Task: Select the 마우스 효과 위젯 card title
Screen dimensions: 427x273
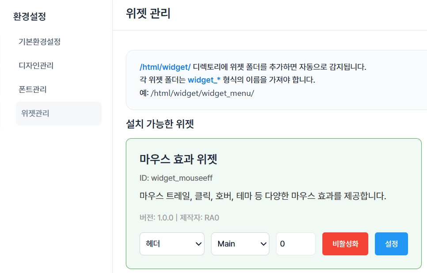Action: (178, 159)
